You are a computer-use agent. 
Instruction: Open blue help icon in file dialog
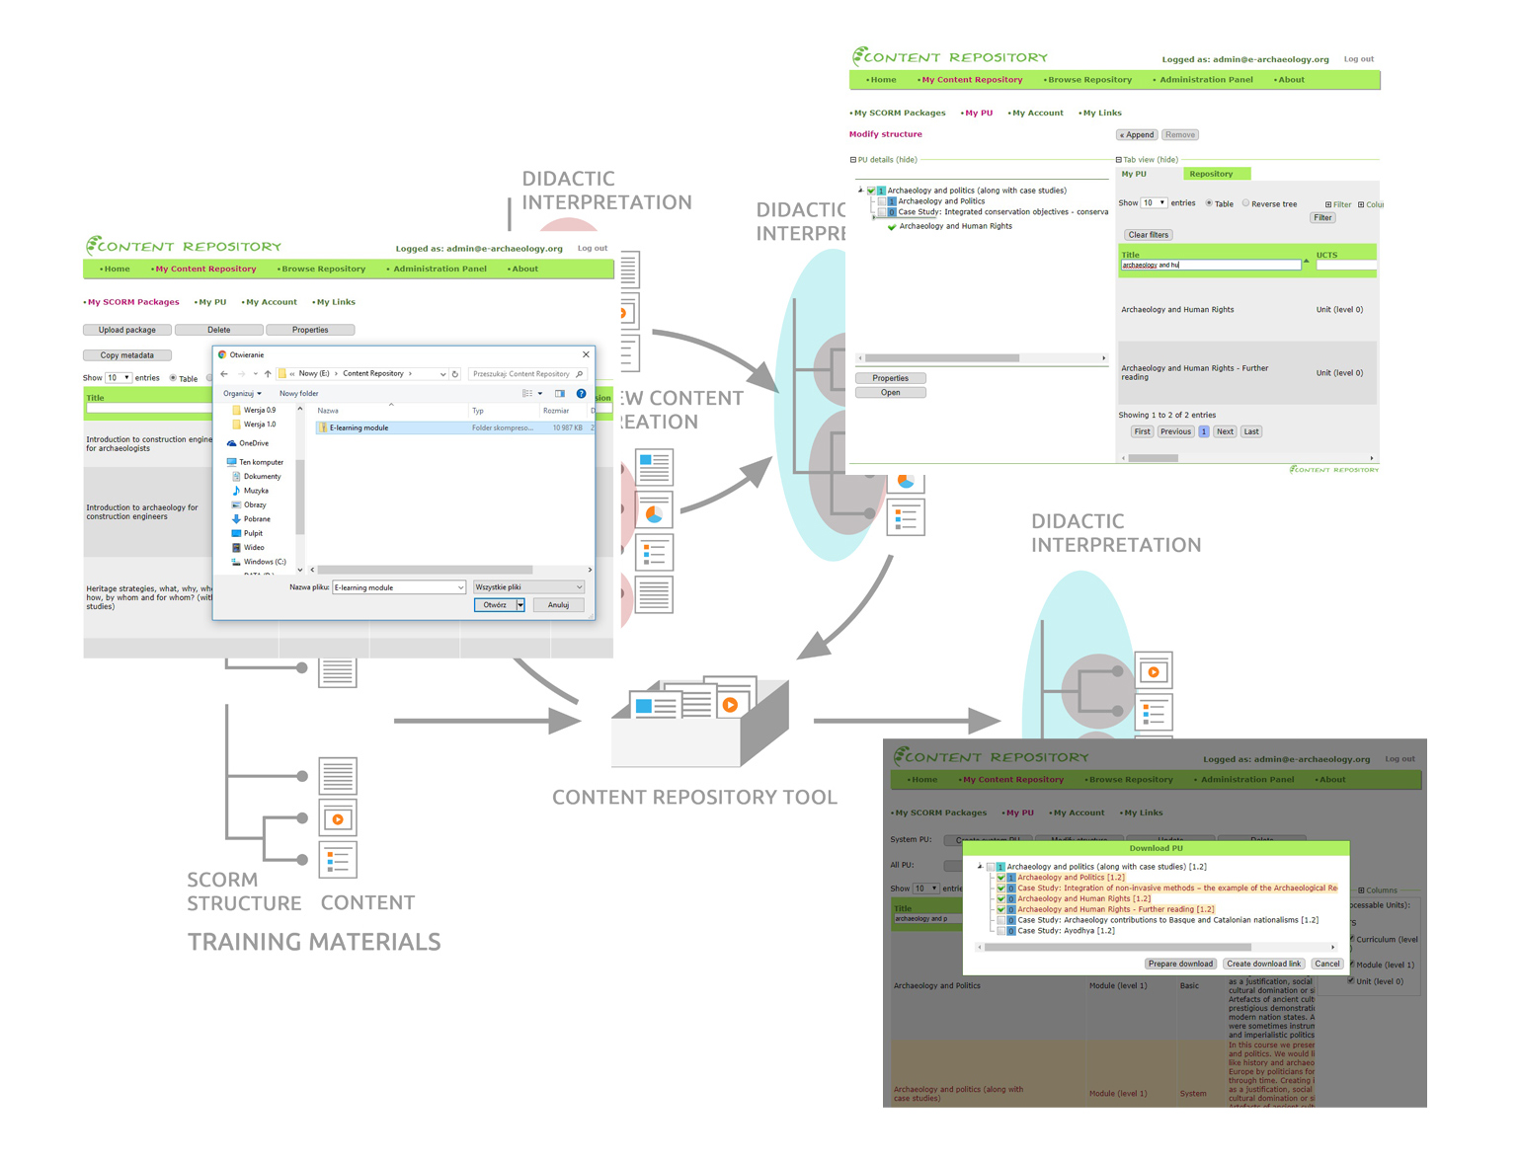(x=582, y=394)
